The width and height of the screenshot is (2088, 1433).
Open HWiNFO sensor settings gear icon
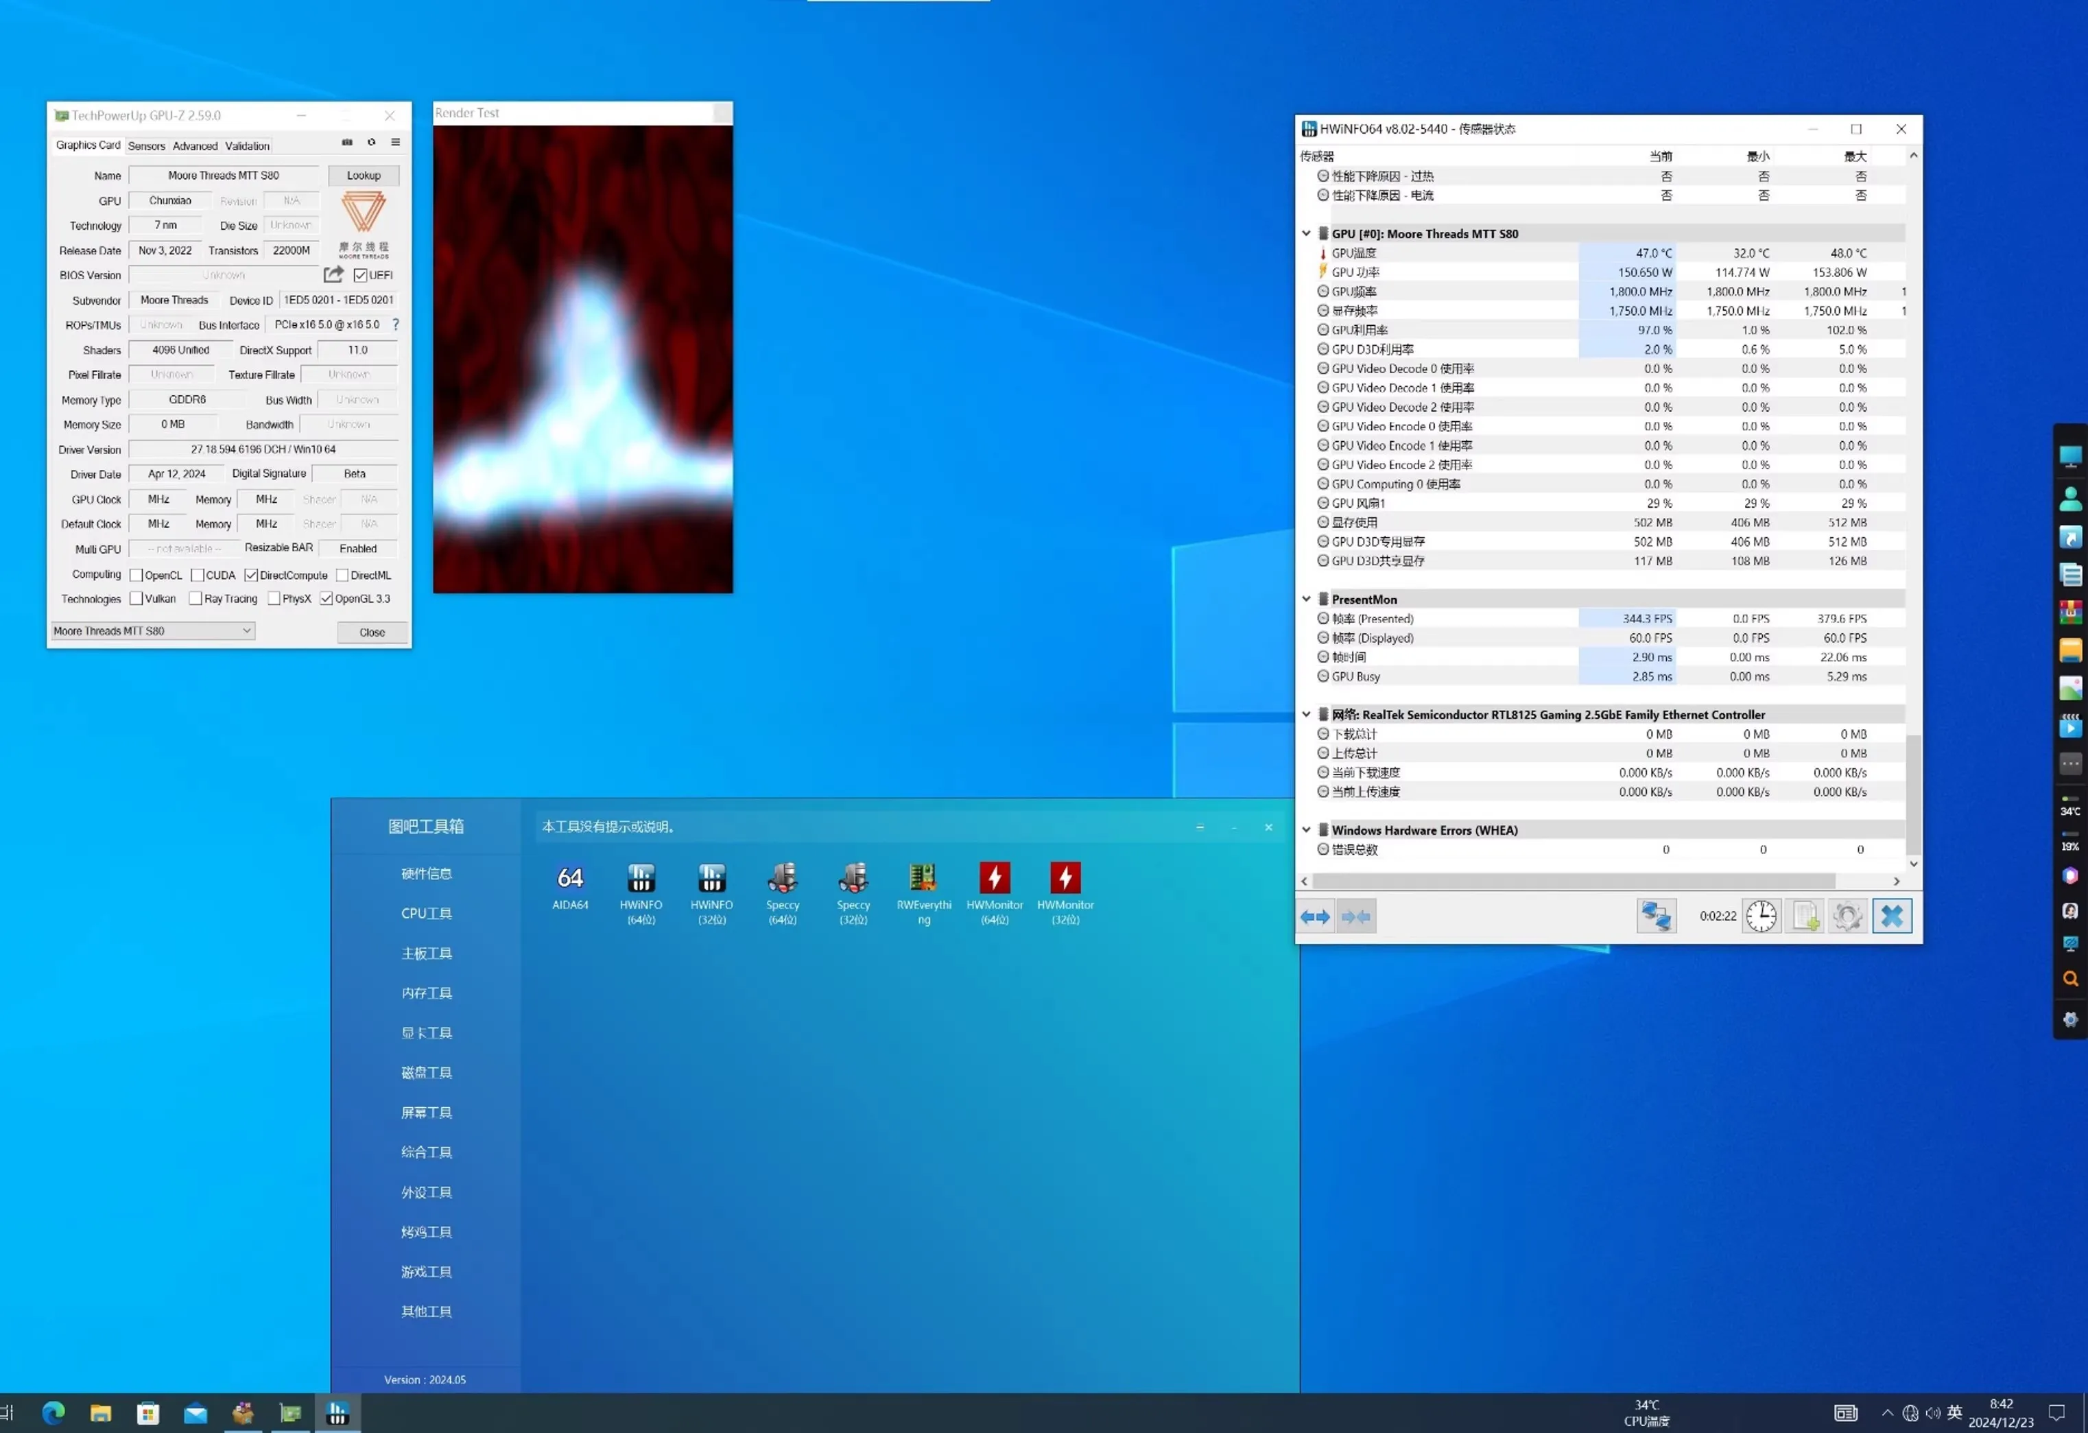point(1847,916)
